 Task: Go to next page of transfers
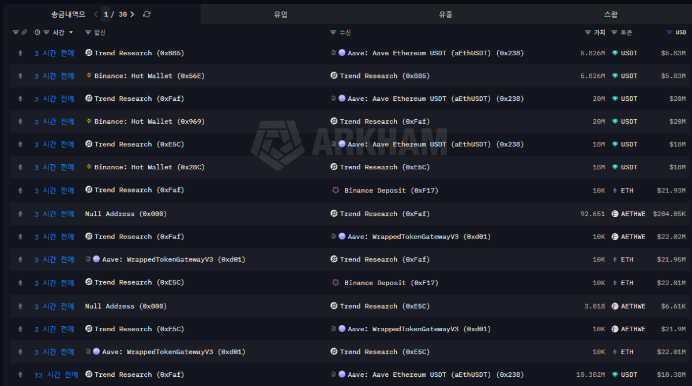click(132, 14)
